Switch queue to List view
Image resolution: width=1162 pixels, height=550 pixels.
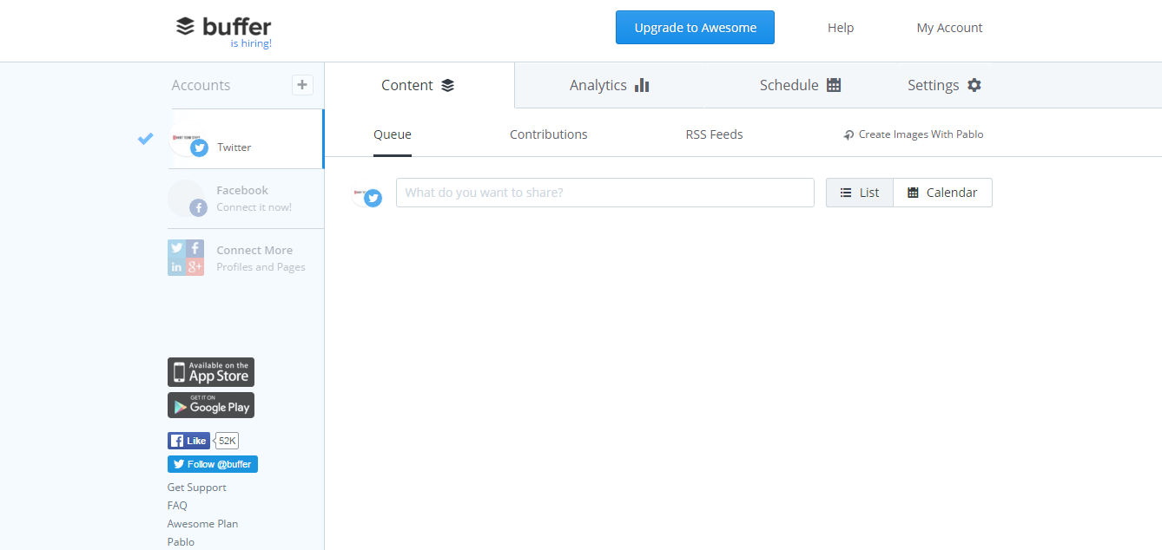(860, 193)
